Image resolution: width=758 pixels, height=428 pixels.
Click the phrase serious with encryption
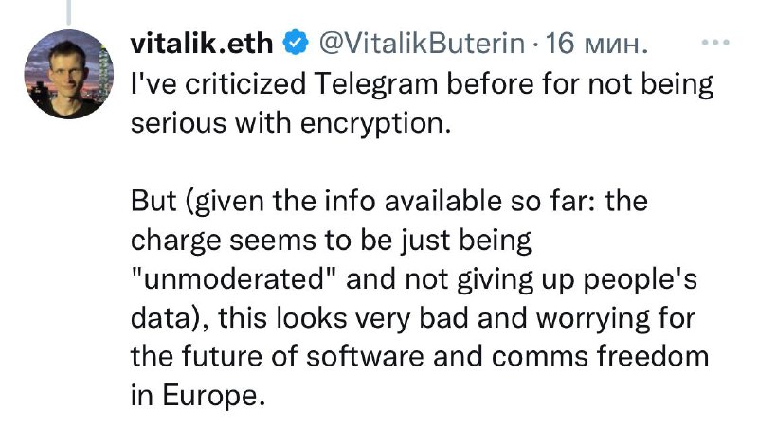click(291, 124)
